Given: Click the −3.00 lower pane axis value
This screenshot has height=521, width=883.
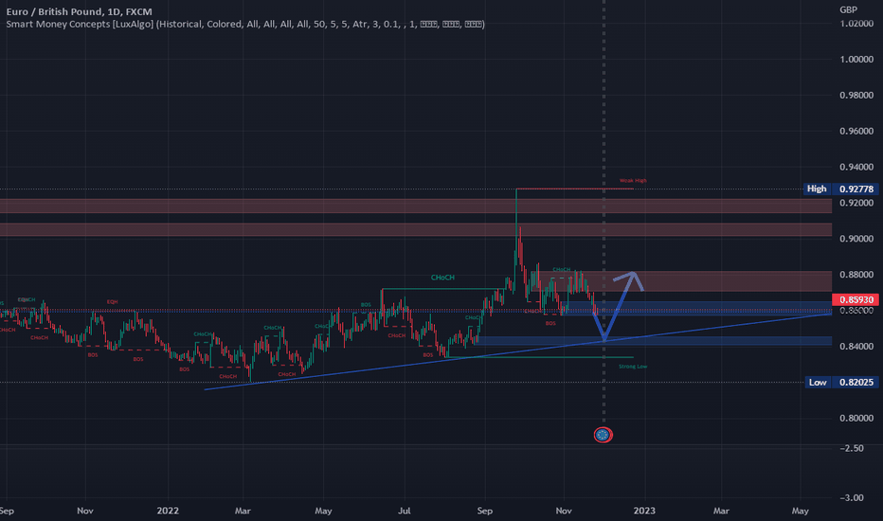Looking at the screenshot, I should [852, 498].
